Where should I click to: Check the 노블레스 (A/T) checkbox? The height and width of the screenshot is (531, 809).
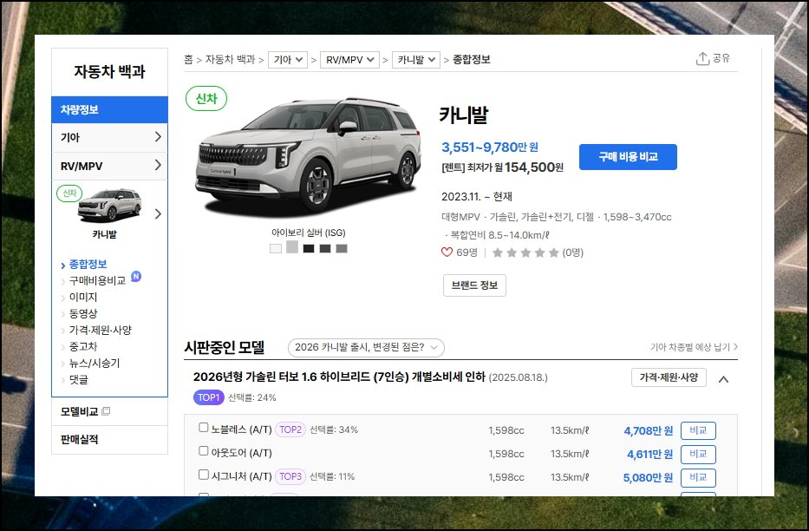(x=203, y=427)
